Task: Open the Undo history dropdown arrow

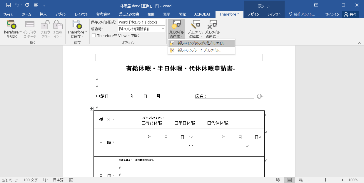Action: (x=21, y=5)
